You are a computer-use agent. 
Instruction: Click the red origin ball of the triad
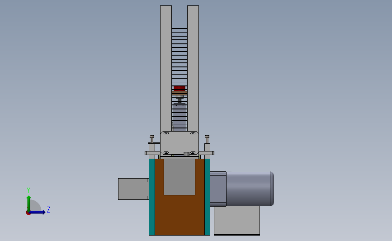(28, 213)
